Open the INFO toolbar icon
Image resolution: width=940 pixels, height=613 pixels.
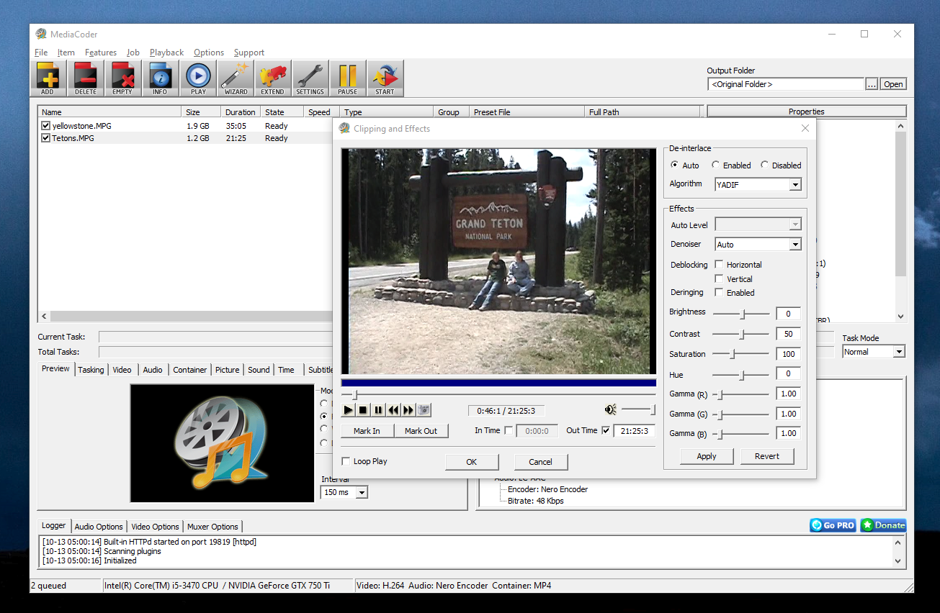point(160,78)
